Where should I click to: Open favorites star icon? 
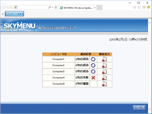click(139, 7)
